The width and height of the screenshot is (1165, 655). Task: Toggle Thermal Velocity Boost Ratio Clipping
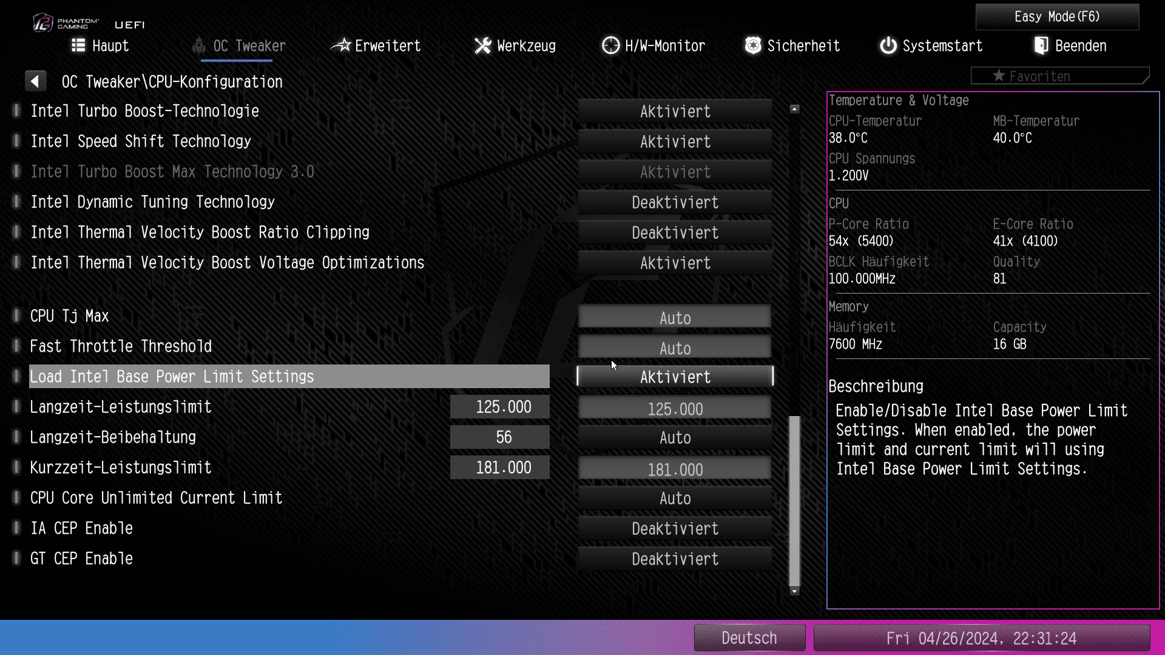(x=675, y=233)
